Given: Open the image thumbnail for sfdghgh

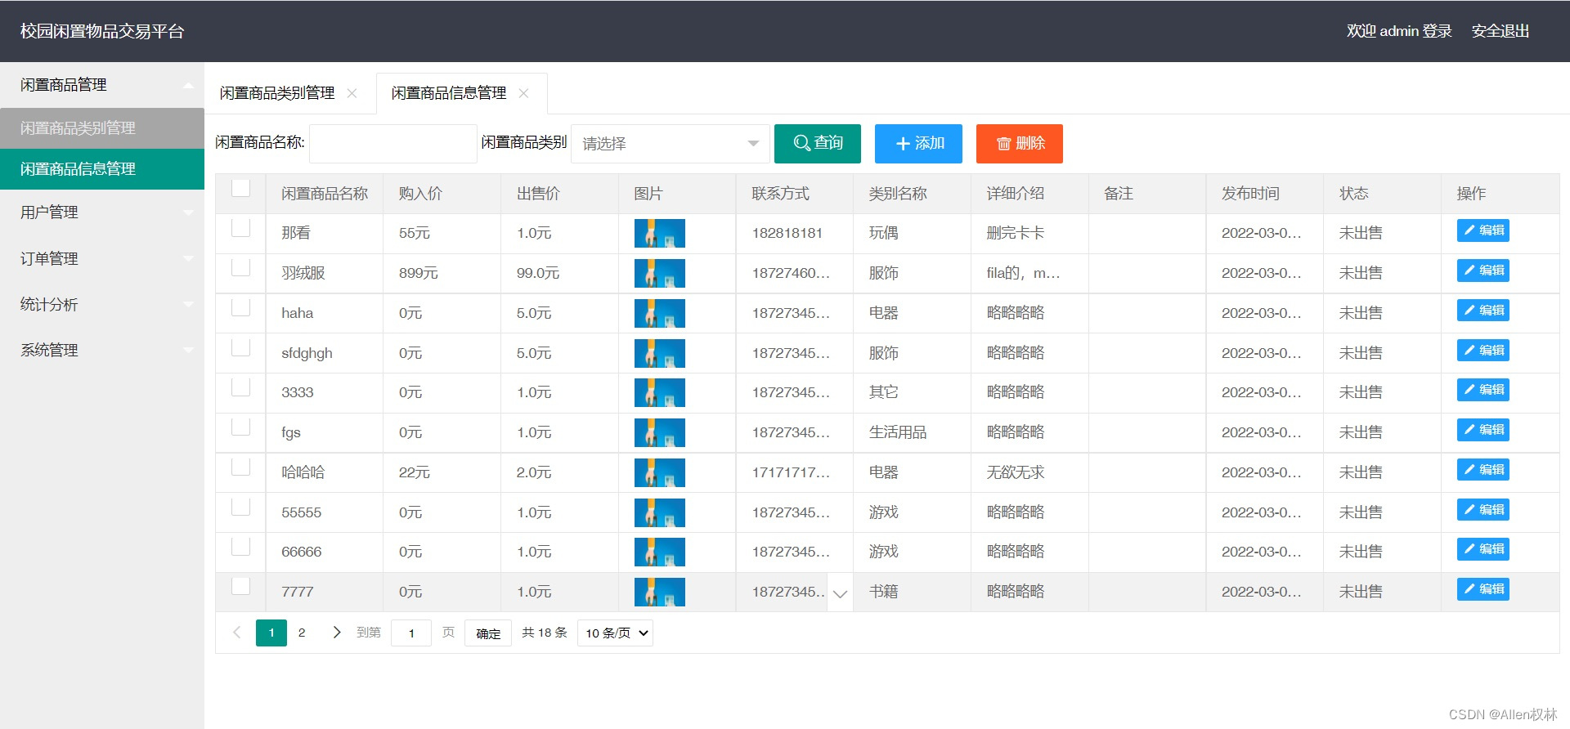Looking at the screenshot, I should (660, 353).
